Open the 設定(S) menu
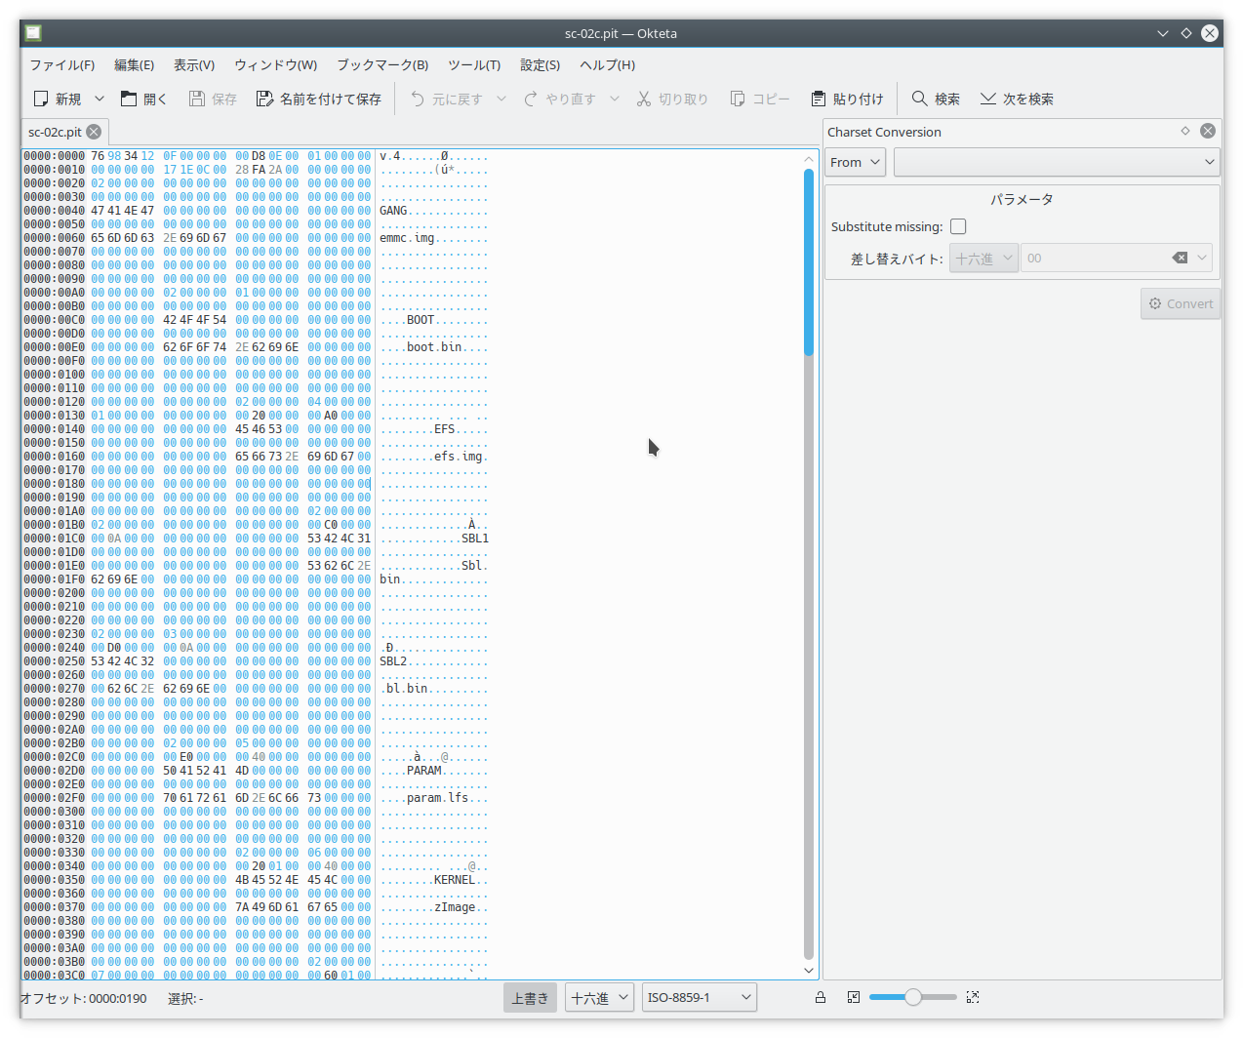1243x1038 pixels. [x=540, y=64]
